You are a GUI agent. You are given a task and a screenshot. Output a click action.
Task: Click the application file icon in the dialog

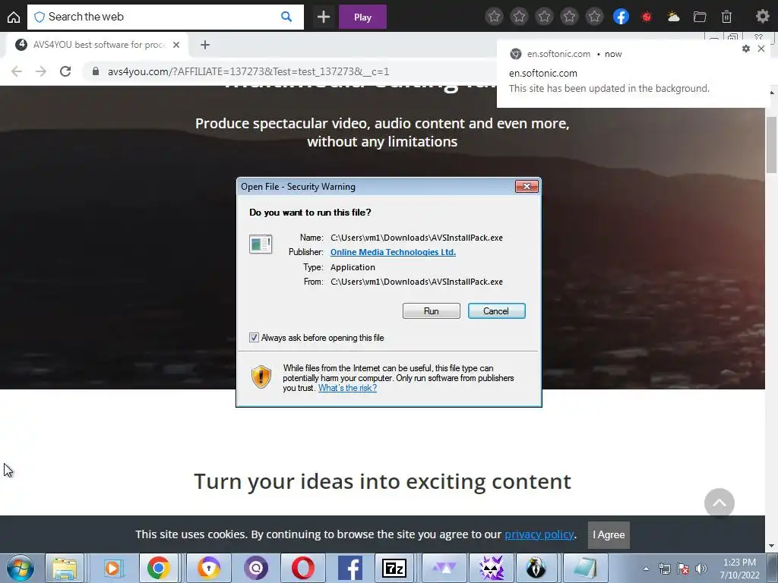(261, 244)
